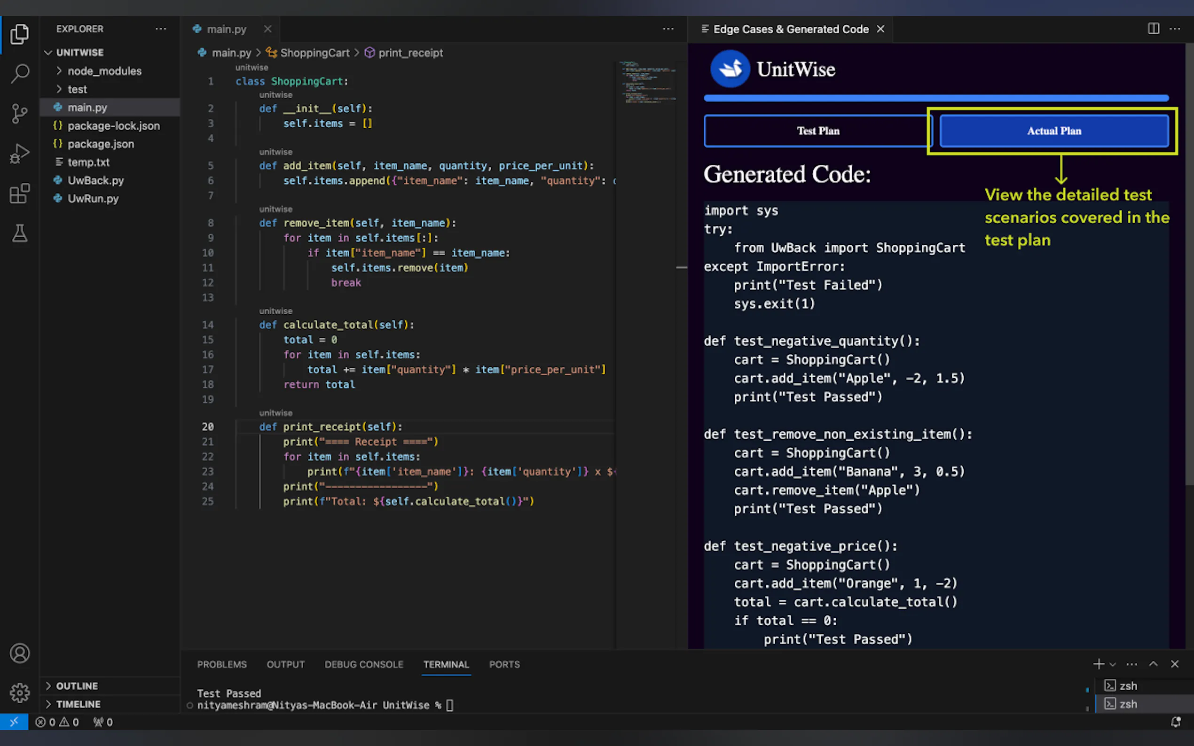Switch to the PROBLEMS panel tab

(x=221, y=664)
